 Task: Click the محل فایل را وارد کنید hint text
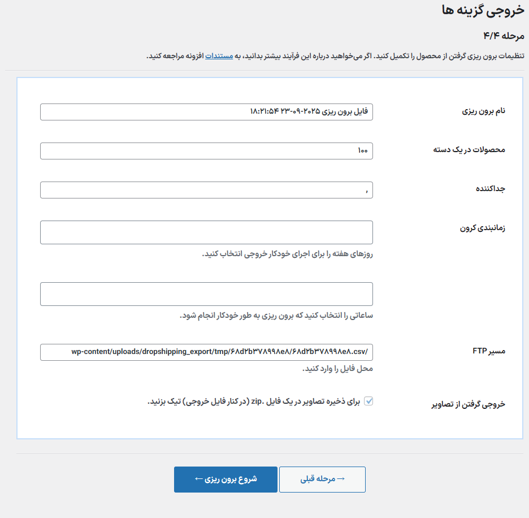point(337,369)
